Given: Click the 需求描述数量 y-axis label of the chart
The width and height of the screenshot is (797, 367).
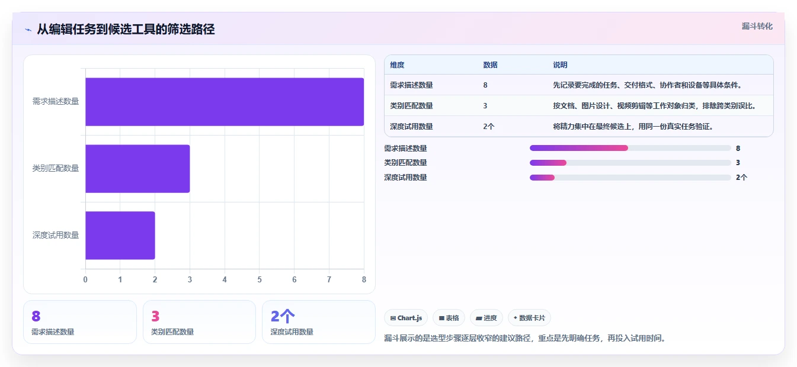Looking at the screenshot, I should [x=56, y=101].
